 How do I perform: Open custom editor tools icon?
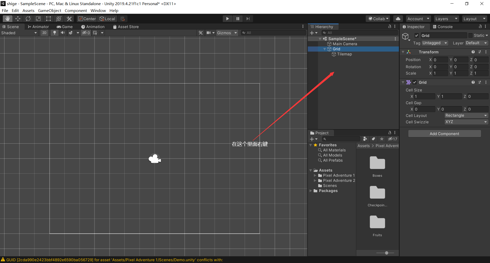point(69,19)
